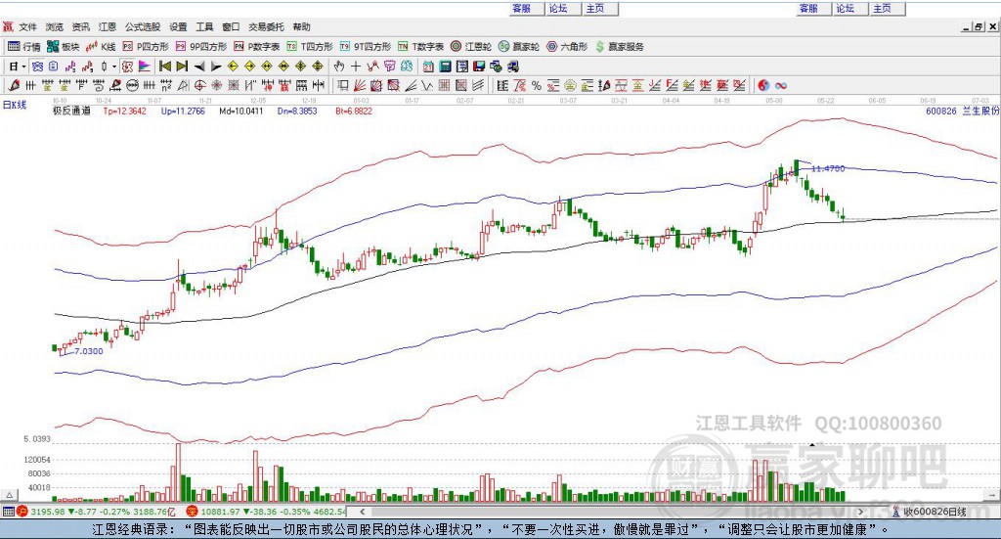Screen dimensions: 1001x539
Task: Open the 公式选股 menu
Action: click(x=143, y=26)
